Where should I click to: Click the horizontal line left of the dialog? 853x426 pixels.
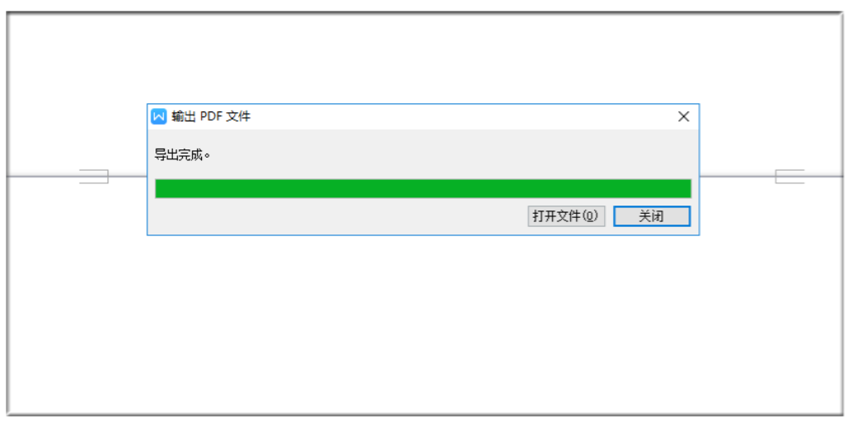44,177
